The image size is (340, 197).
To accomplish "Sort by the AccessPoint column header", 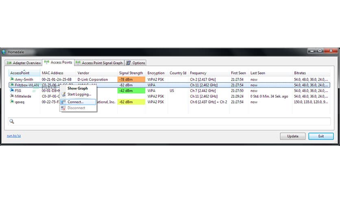I will (x=20, y=73).
